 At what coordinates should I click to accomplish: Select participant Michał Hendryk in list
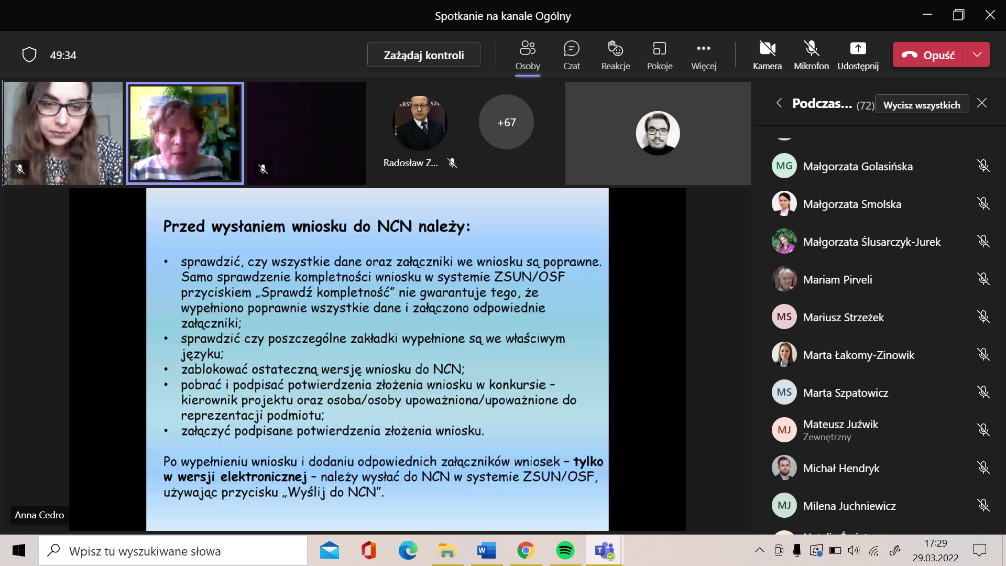[841, 468]
